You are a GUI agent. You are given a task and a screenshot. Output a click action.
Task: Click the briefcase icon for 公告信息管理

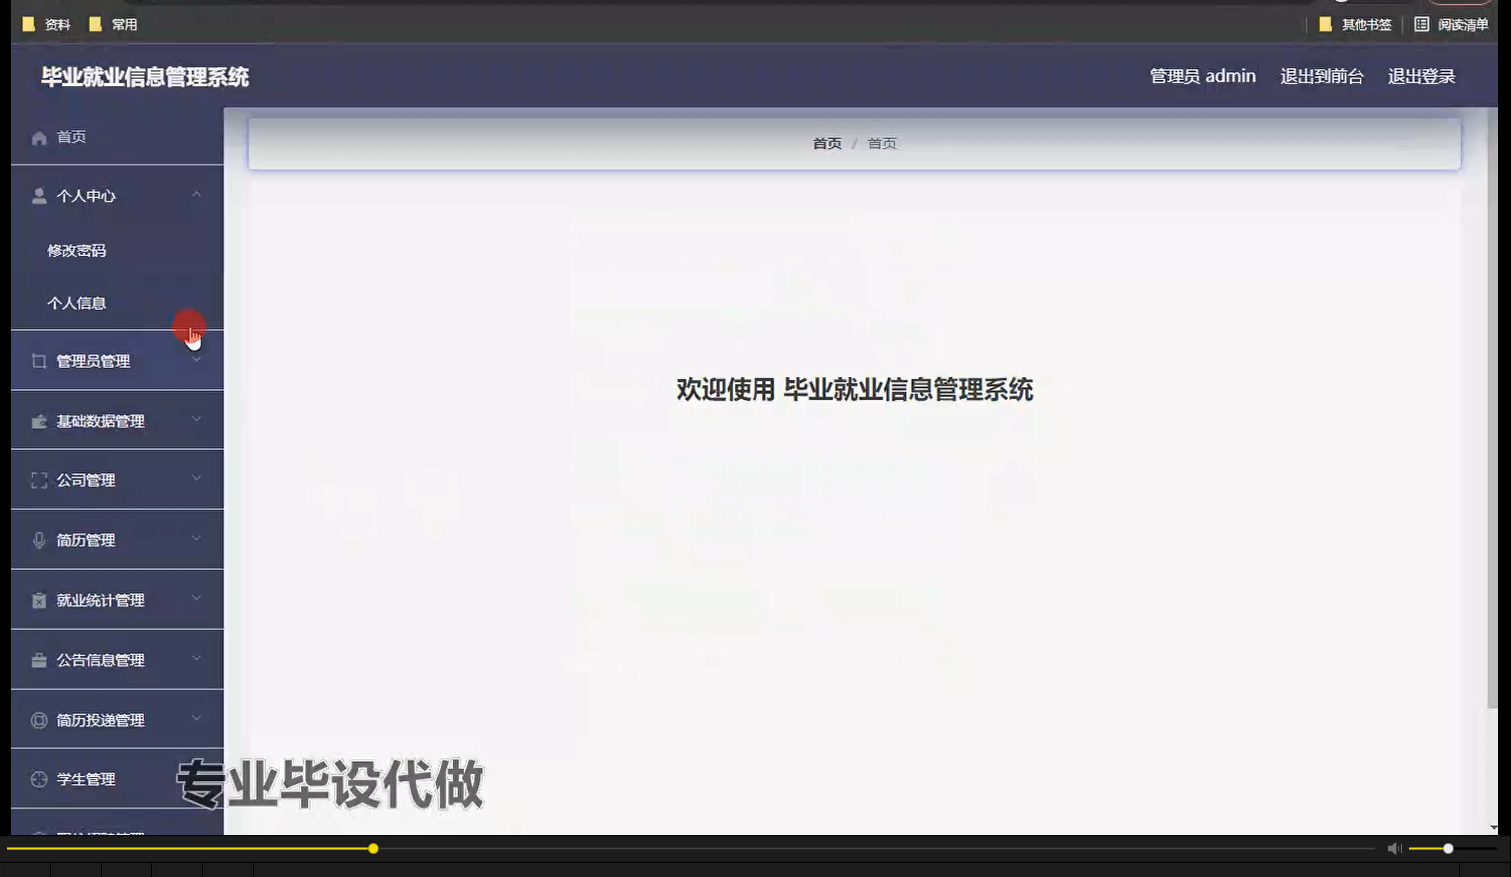[38, 659]
